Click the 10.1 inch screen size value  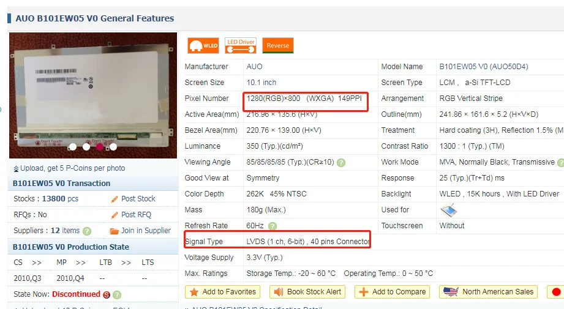coord(261,82)
